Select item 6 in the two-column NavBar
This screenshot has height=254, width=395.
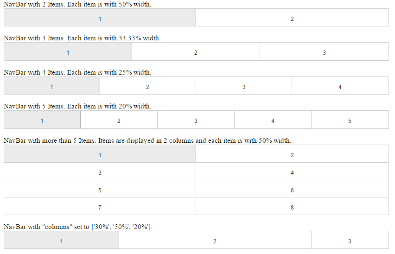point(292,190)
